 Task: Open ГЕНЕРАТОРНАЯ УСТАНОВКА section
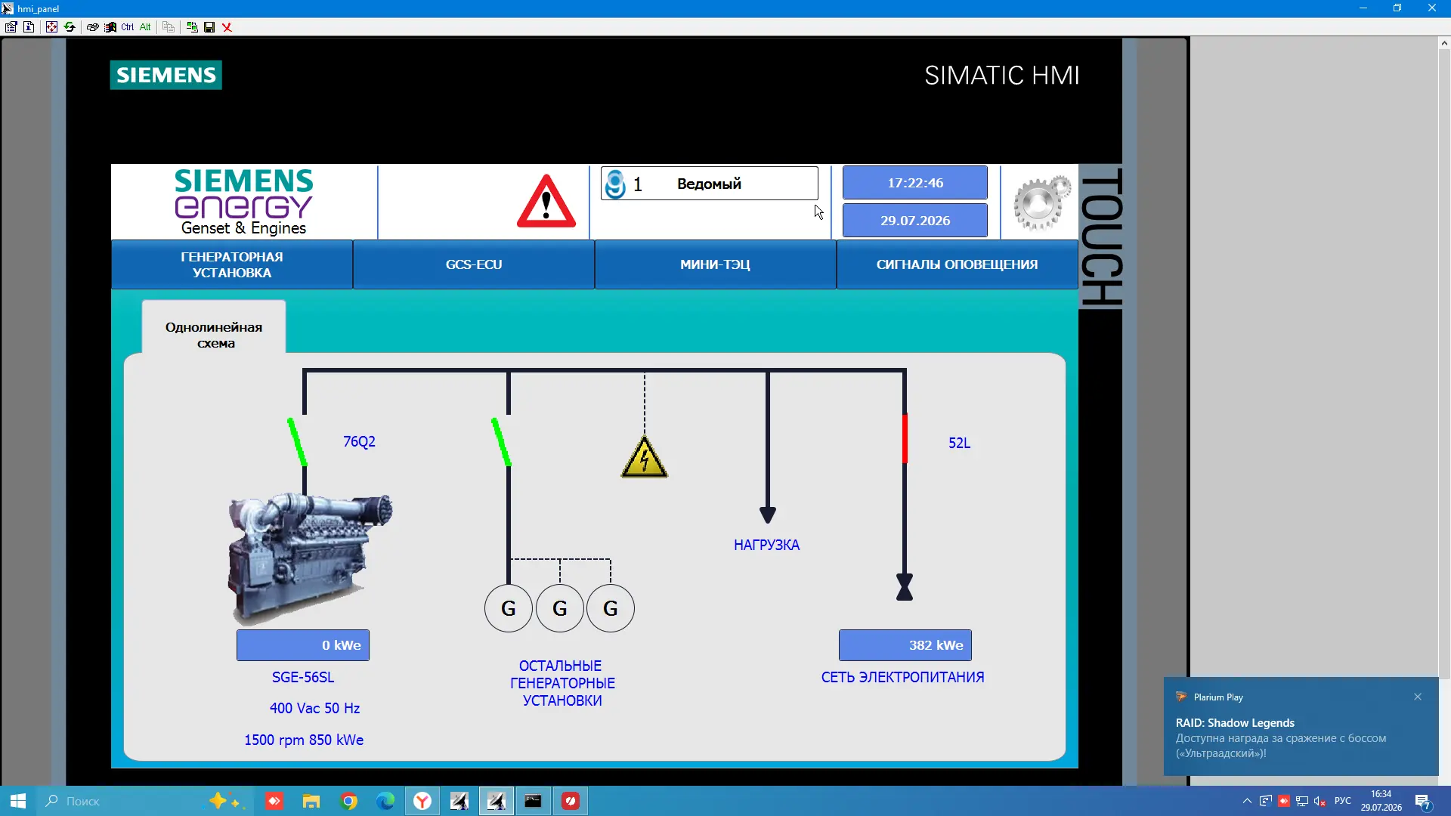point(232,264)
